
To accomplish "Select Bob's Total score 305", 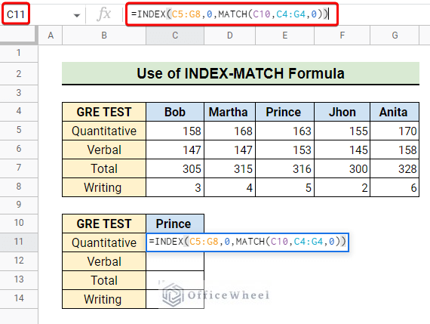I will click(175, 168).
